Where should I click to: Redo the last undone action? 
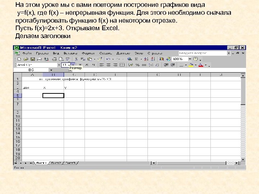click(x=118, y=59)
